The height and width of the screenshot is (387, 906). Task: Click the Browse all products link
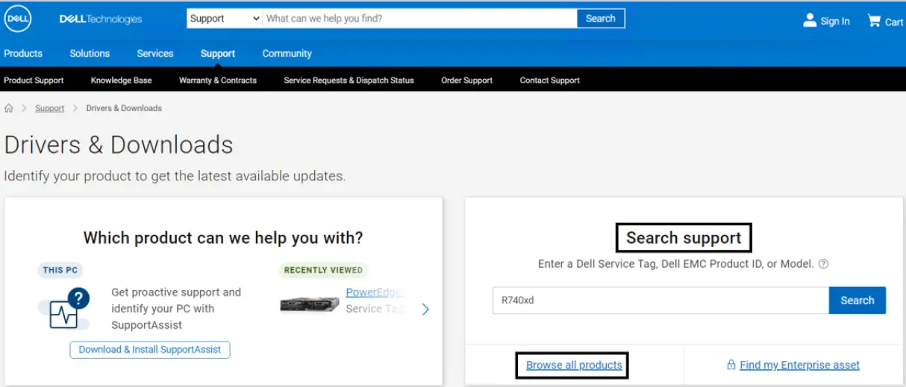pyautogui.click(x=574, y=365)
